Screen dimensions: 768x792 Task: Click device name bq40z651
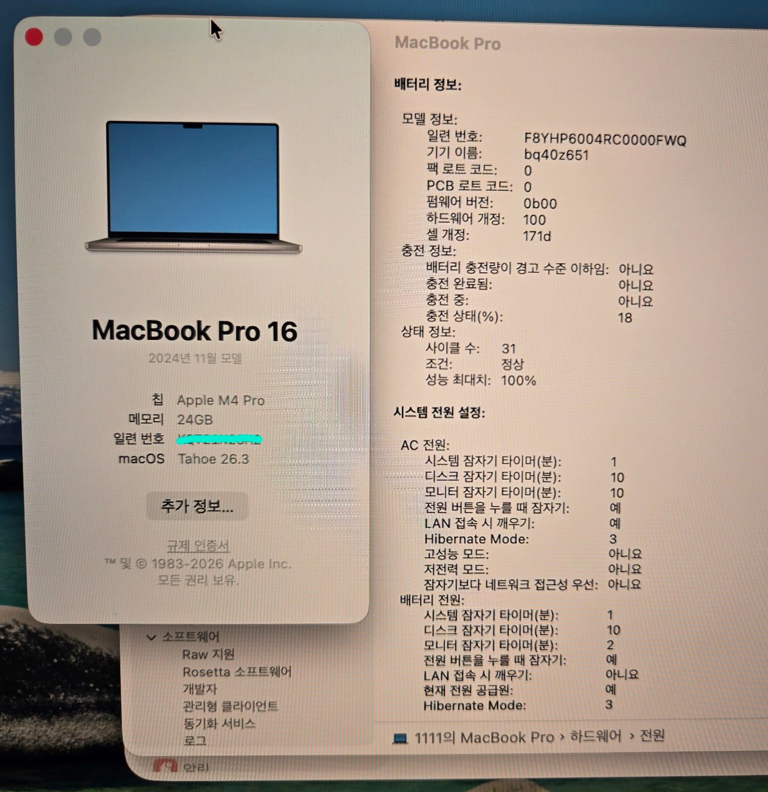tap(556, 155)
